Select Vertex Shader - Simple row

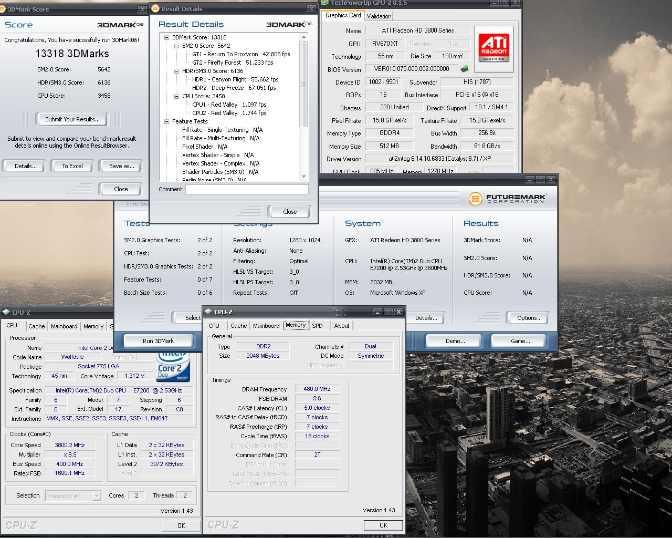(218, 155)
